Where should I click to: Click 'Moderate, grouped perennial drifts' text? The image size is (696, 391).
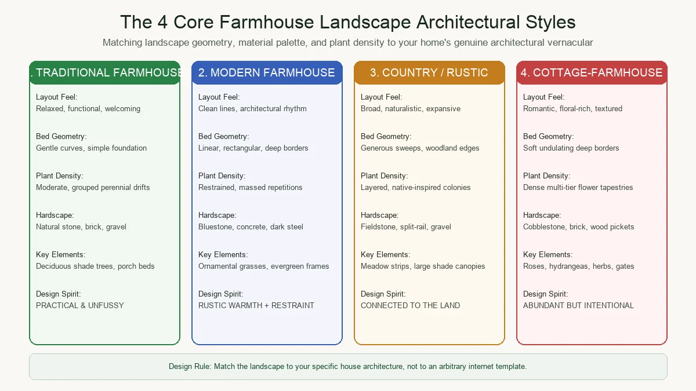pos(93,187)
